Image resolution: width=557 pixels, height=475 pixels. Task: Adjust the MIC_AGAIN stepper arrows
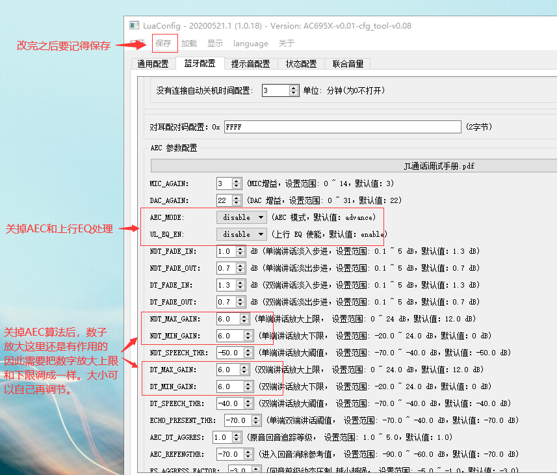(x=237, y=183)
